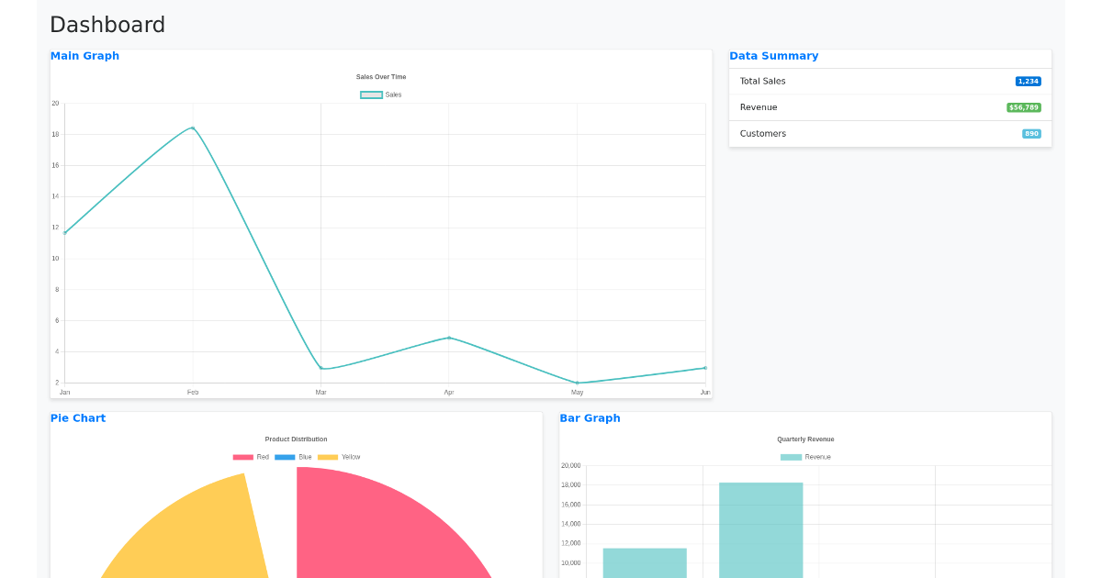
Task: Click the 1,234 Total Sales badge
Action: [1029, 81]
